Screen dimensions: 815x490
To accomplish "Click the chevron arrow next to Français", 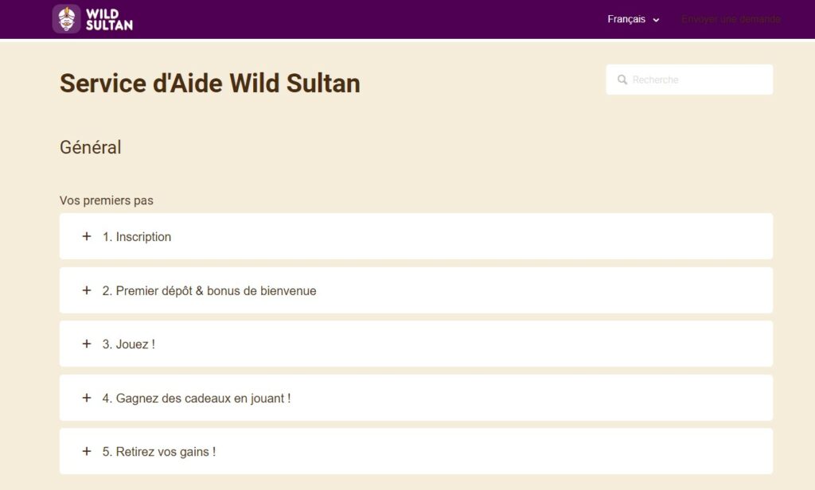I will pyautogui.click(x=657, y=20).
